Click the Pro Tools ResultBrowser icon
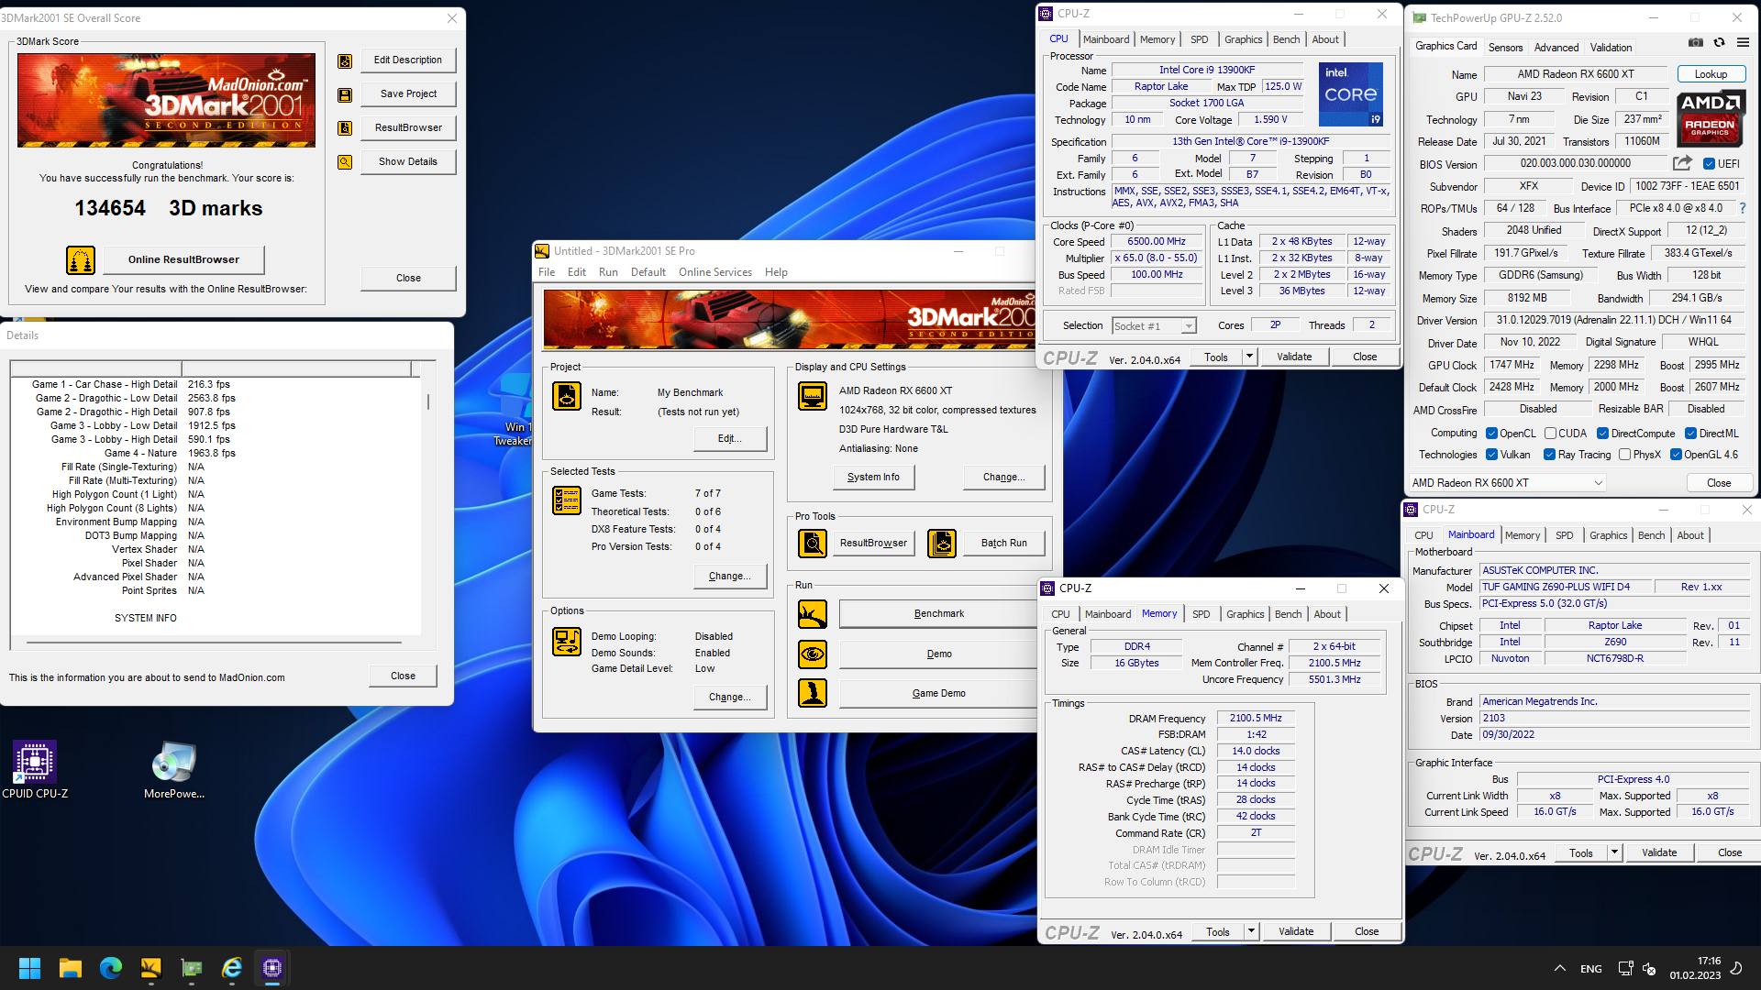This screenshot has height=990, width=1761. pos(813,544)
